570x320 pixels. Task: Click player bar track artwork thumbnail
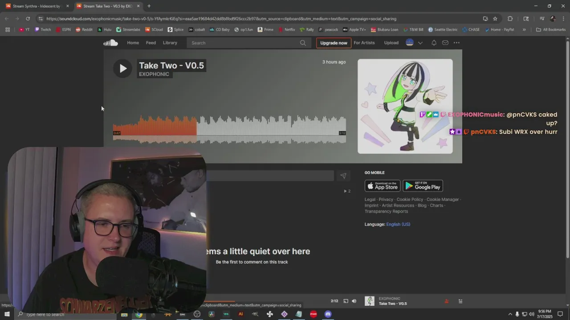[370, 301]
